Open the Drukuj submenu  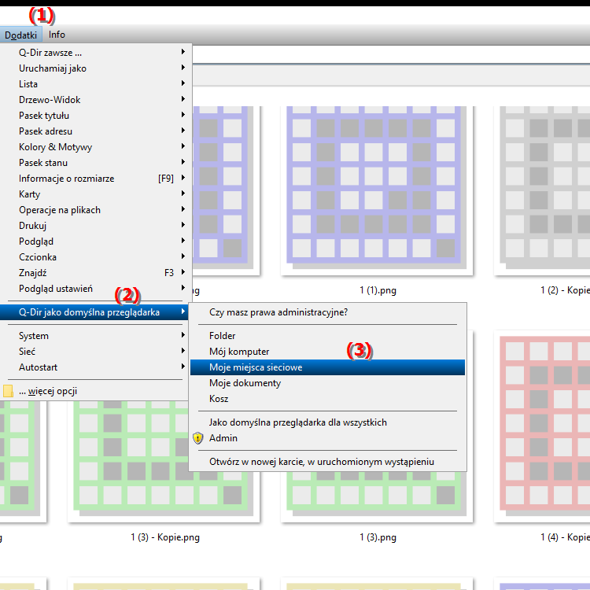(x=95, y=226)
